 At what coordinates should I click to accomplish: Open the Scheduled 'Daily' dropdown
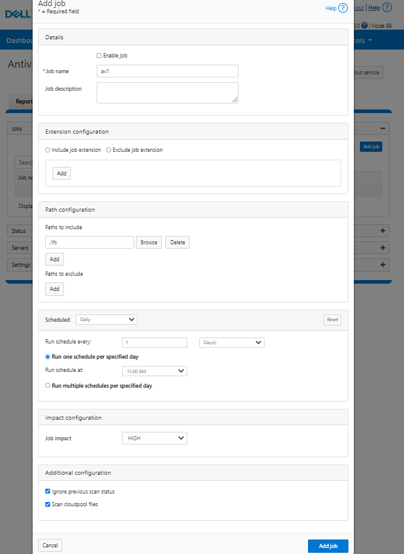107,319
